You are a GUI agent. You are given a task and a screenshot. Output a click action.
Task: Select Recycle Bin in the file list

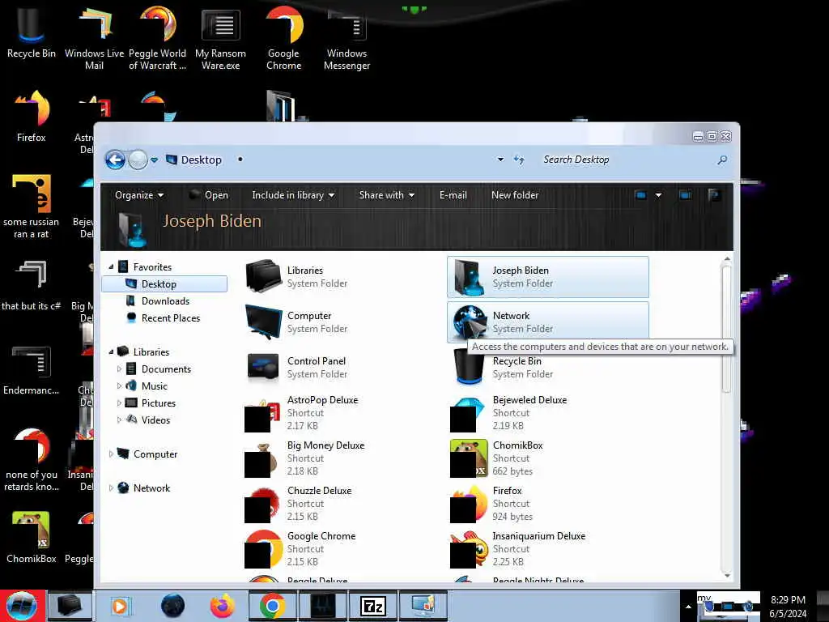pos(548,369)
